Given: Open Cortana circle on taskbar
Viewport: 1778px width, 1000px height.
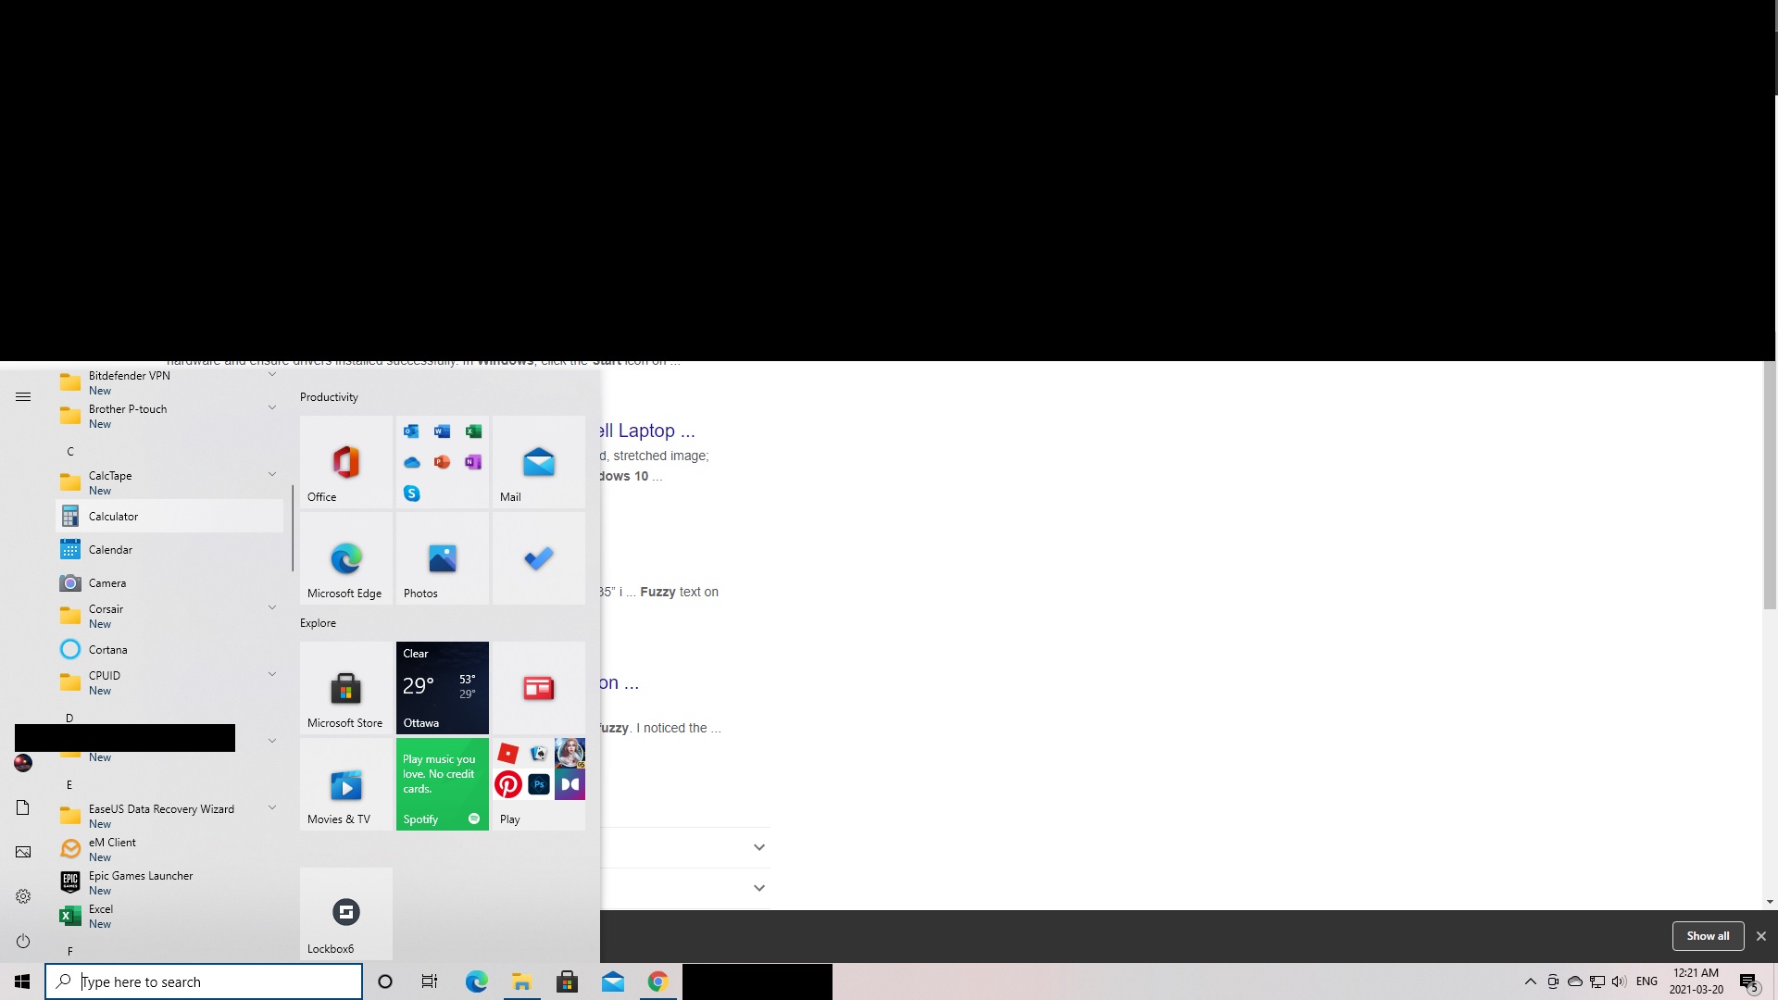Looking at the screenshot, I should (385, 981).
